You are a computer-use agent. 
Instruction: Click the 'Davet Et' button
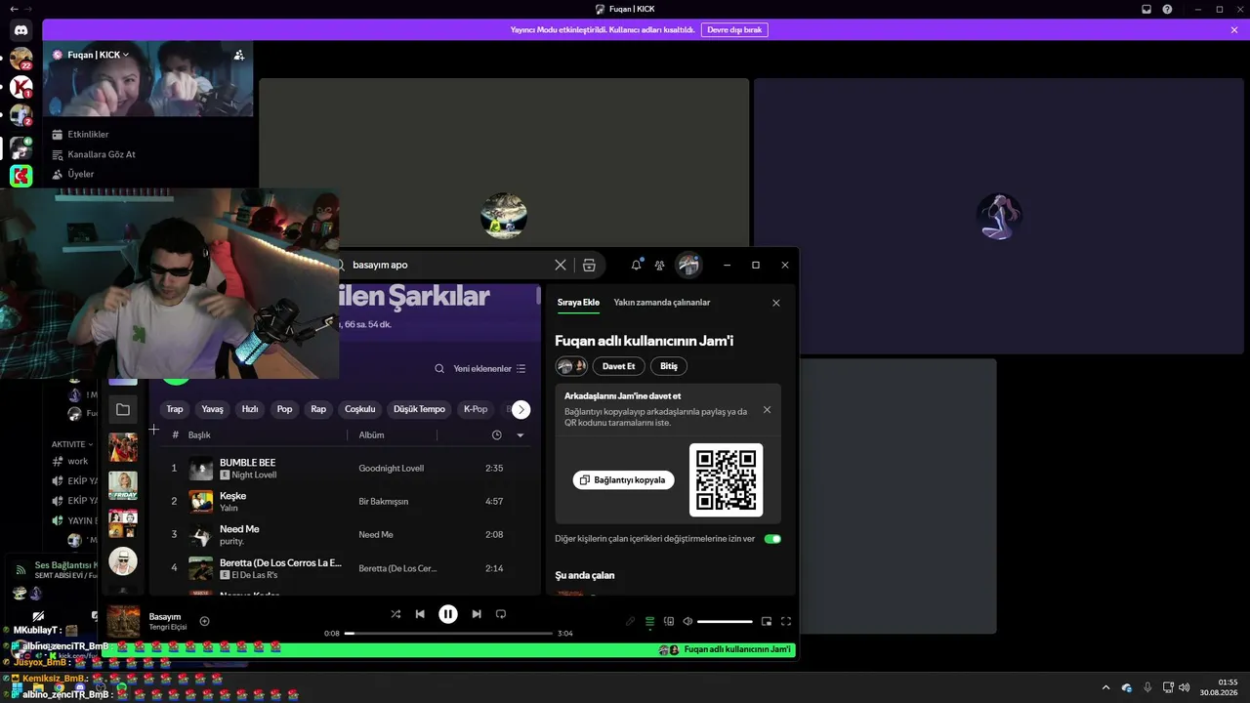618,366
